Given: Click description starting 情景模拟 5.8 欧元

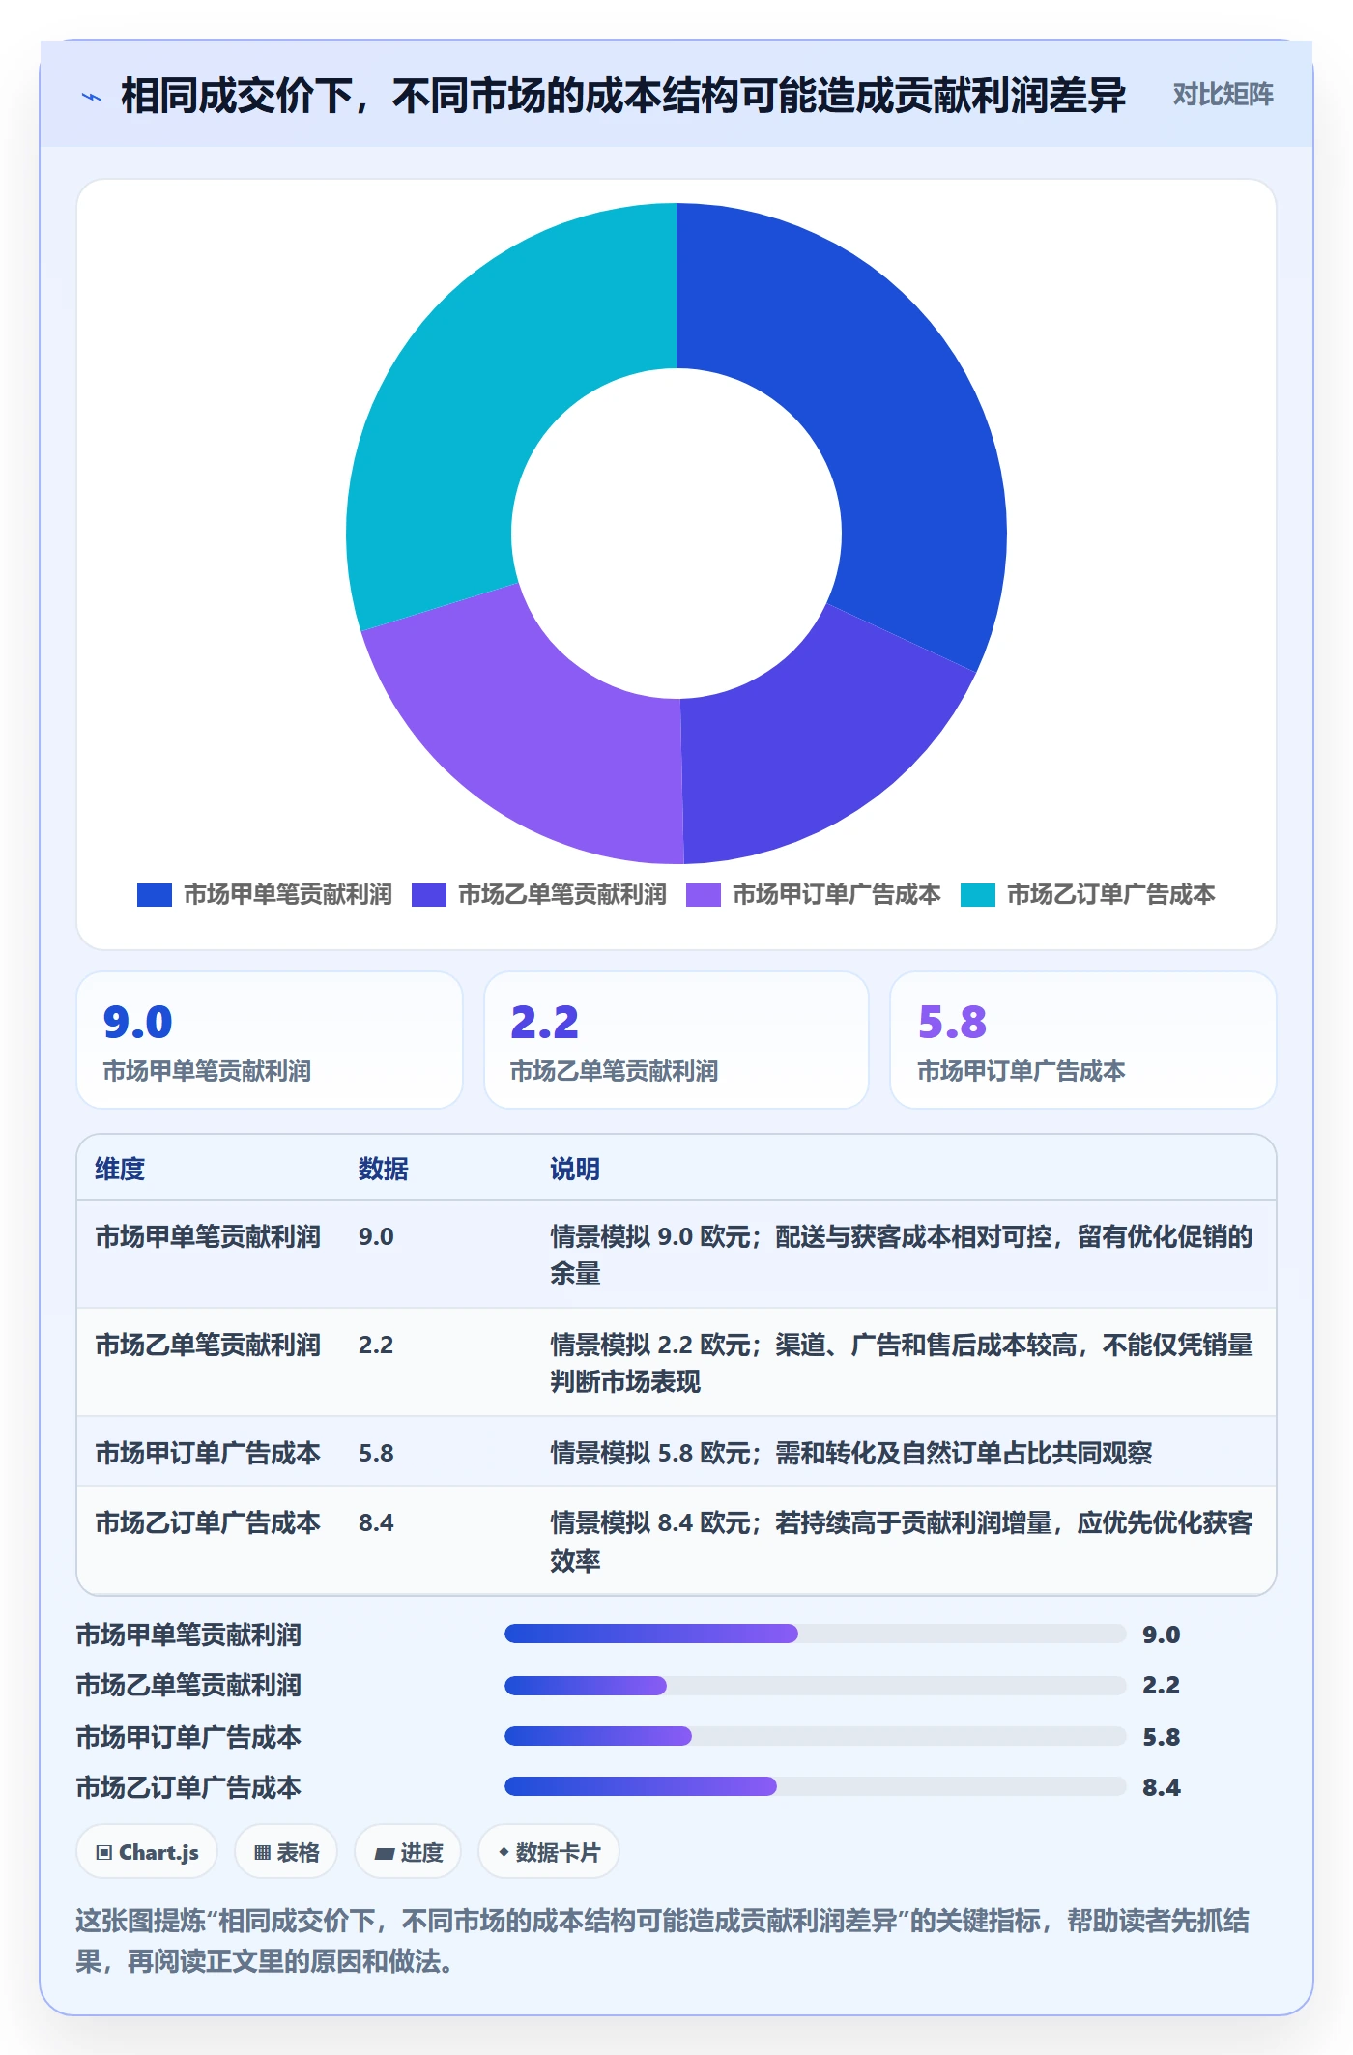Looking at the screenshot, I should click(851, 1453).
